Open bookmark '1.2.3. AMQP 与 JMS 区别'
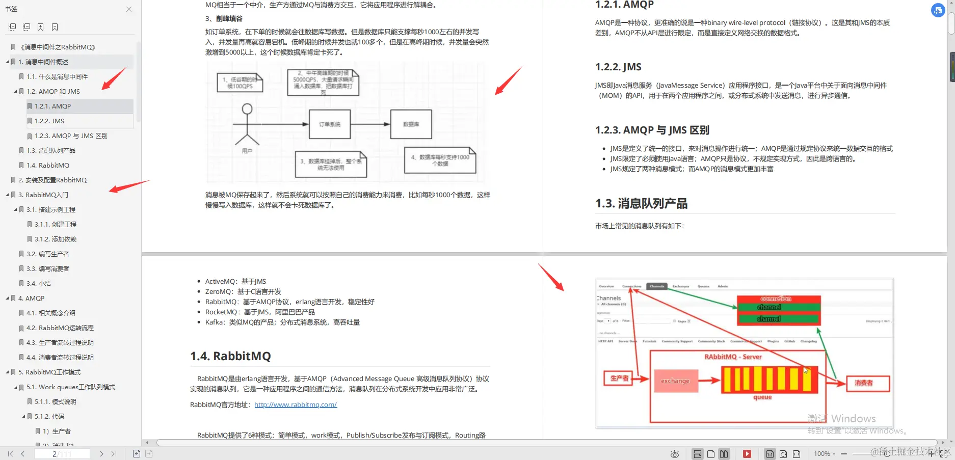 tap(71, 136)
